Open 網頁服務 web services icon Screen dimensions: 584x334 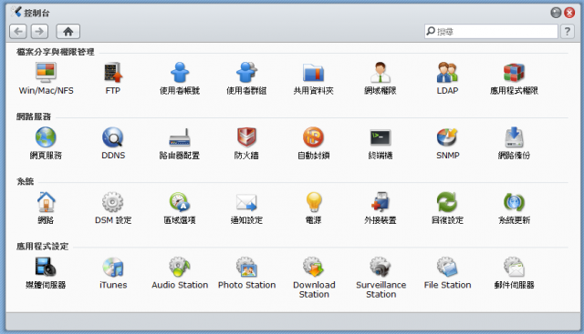(x=46, y=137)
